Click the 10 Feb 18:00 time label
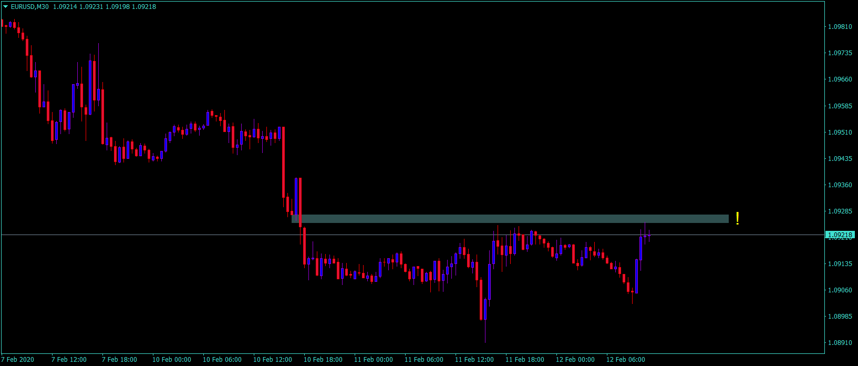Screen dimensions: 858x366 323,360
